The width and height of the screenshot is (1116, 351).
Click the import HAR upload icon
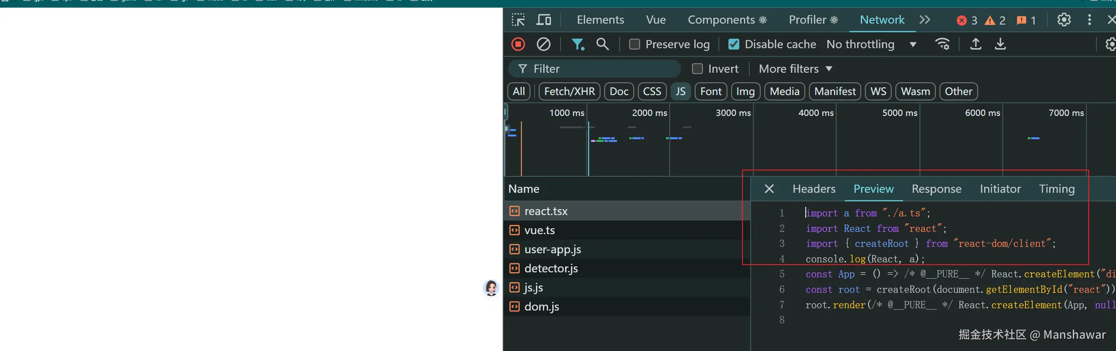click(975, 44)
